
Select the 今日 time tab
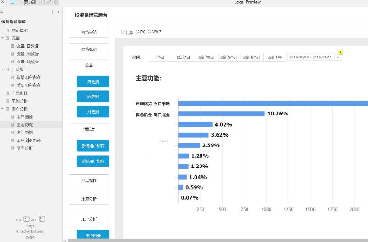click(x=161, y=57)
